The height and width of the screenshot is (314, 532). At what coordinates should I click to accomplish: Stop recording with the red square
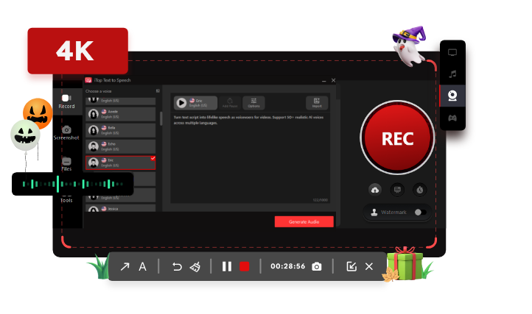click(245, 266)
